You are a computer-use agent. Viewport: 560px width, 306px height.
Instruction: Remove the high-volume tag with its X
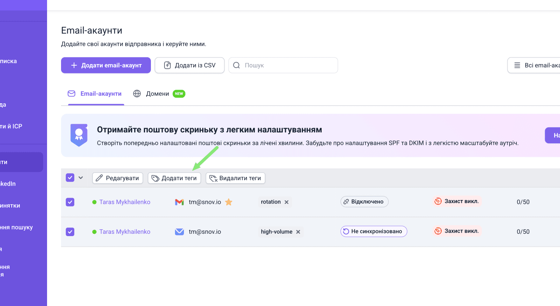(298, 232)
